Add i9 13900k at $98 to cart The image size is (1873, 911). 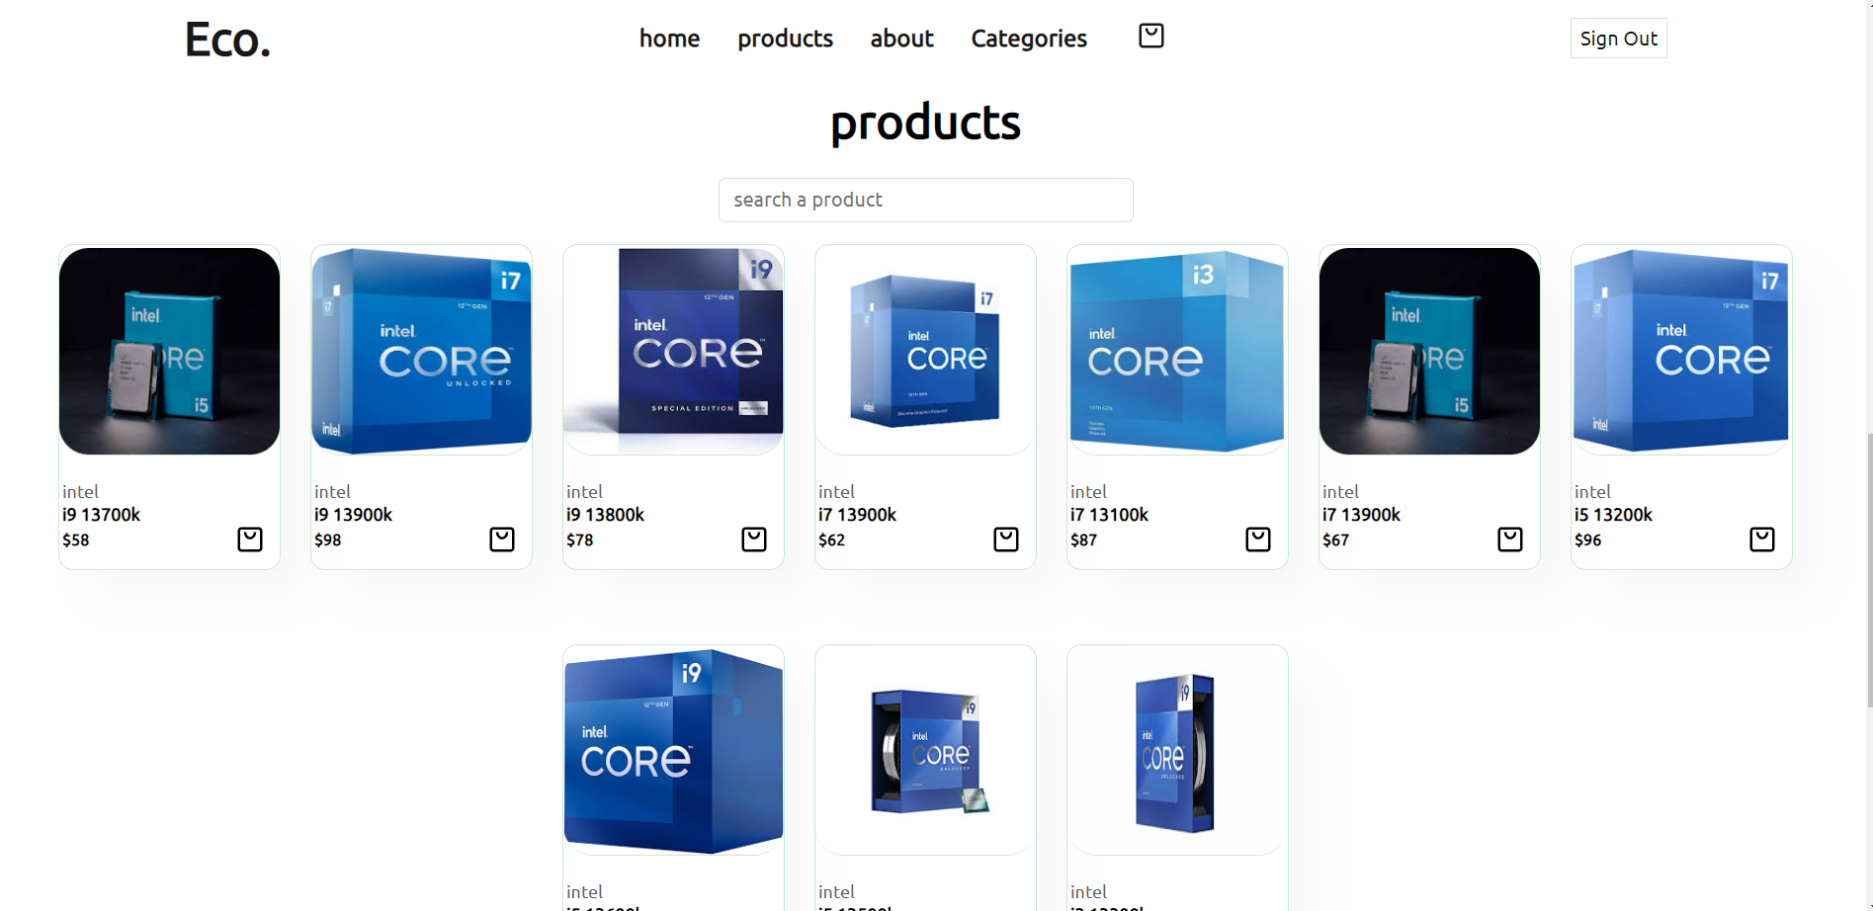coord(502,539)
